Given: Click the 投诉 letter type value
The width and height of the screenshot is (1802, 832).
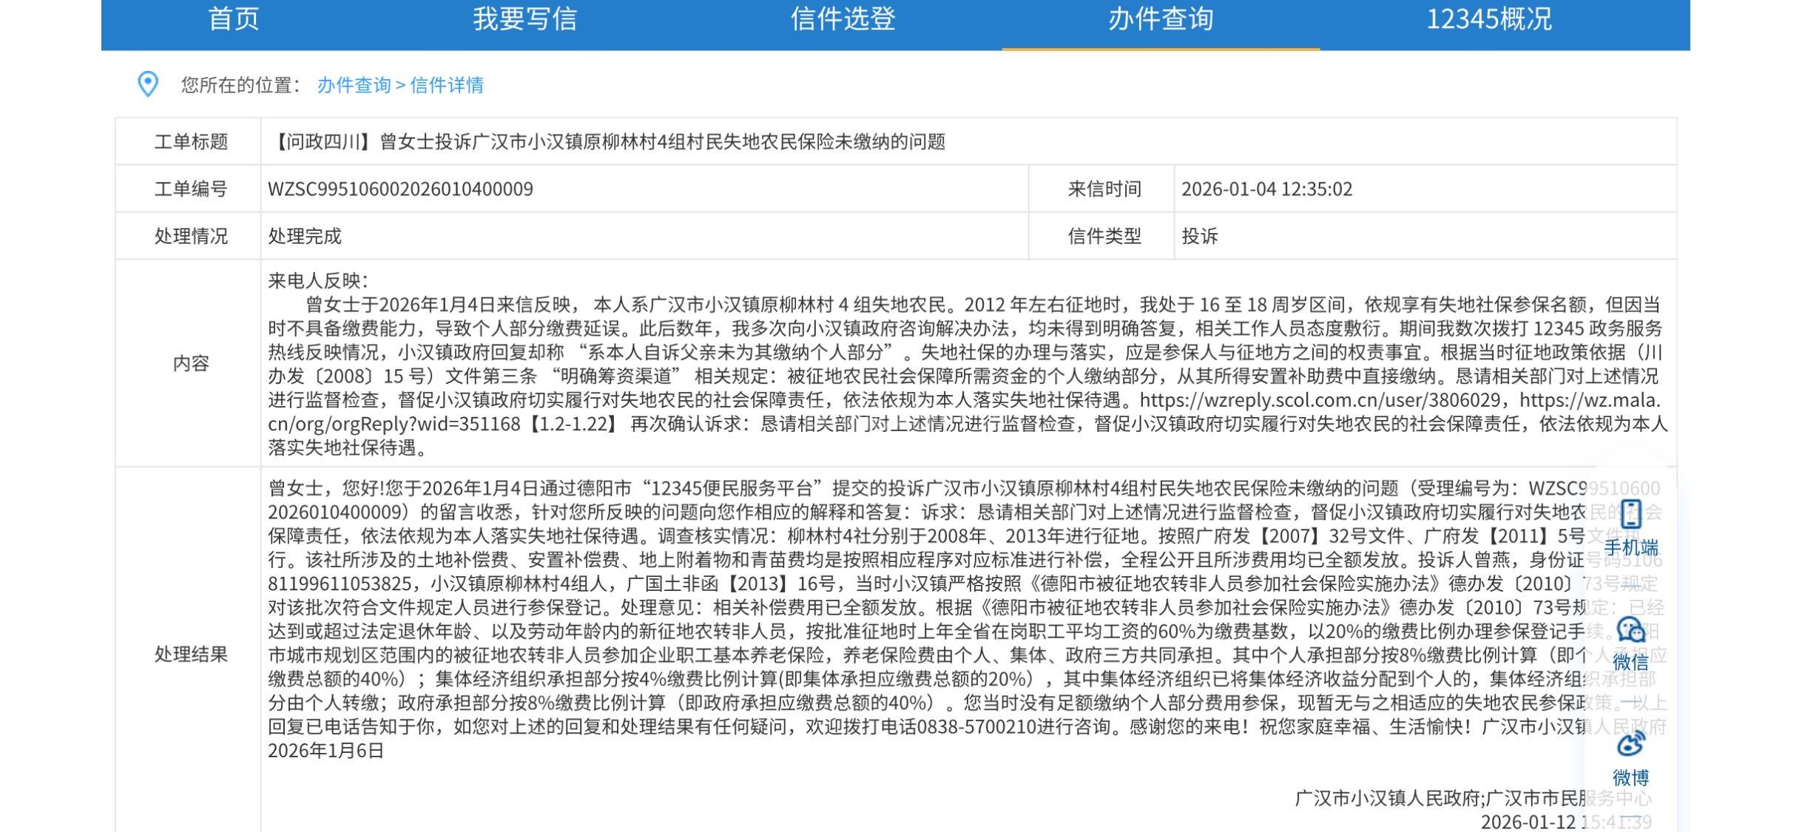Looking at the screenshot, I should (x=1199, y=237).
